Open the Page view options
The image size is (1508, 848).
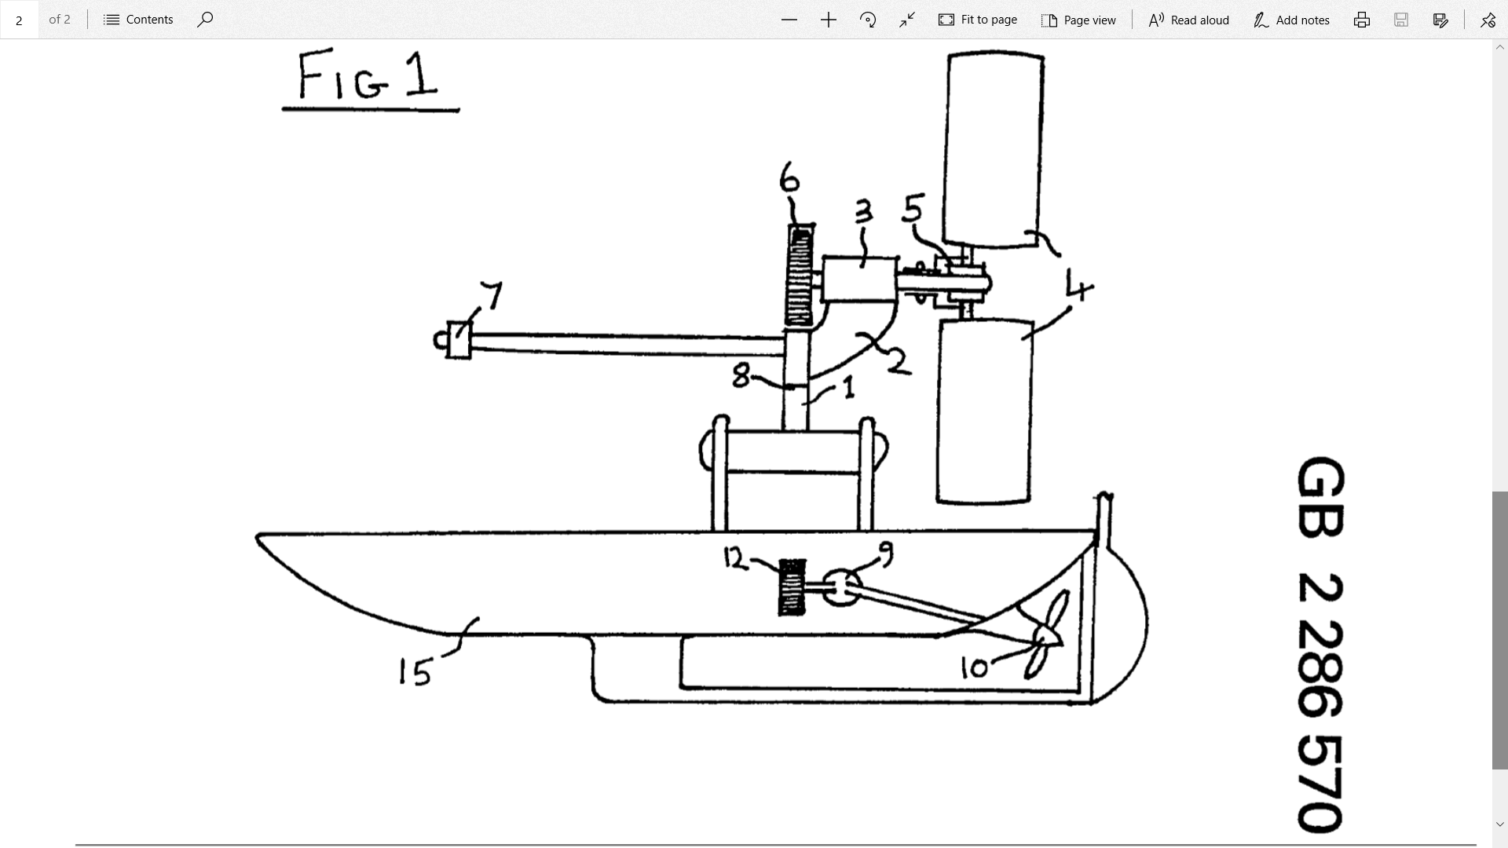(x=1078, y=20)
